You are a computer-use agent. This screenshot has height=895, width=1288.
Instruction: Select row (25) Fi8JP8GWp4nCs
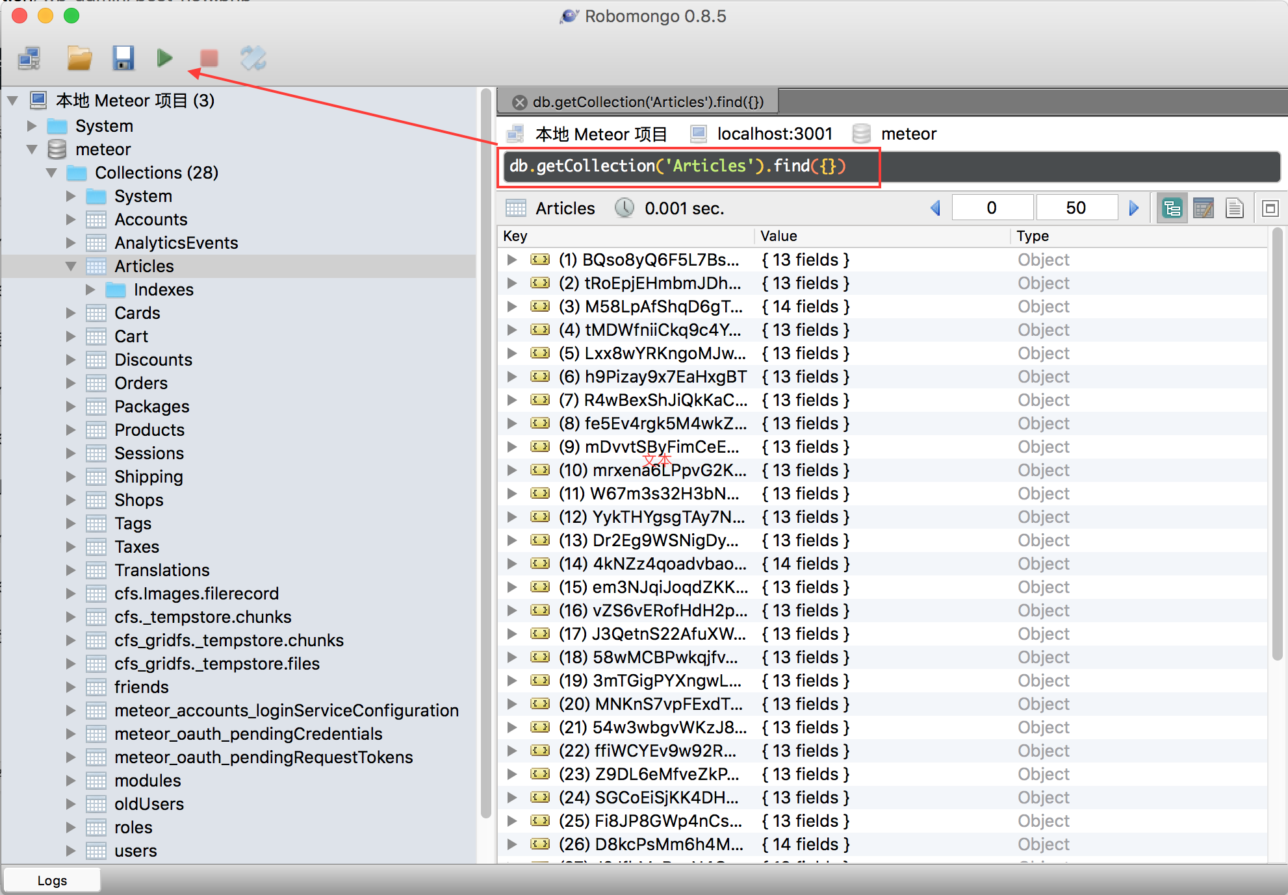click(882, 821)
